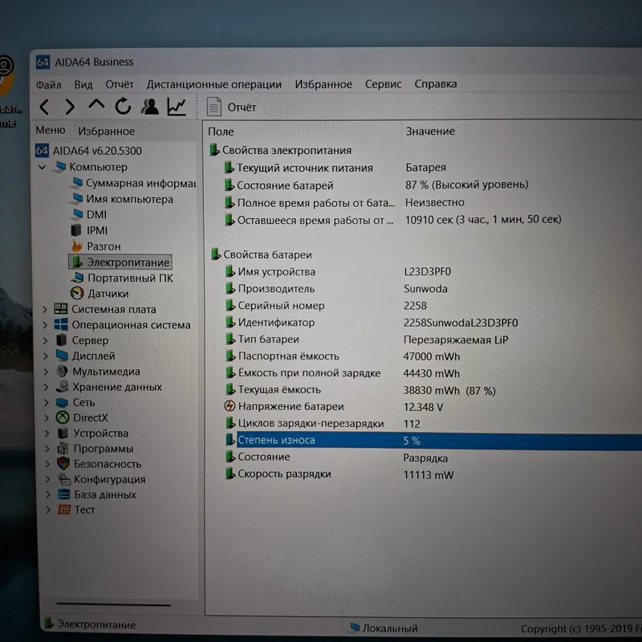Image resolution: width=642 pixels, height=642 pixels.
Task: Select the Паспортная ёмкость row
Action: (x=433, y=356)
